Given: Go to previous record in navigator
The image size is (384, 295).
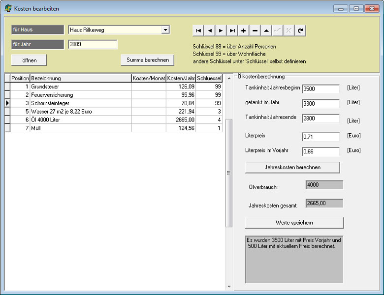Looking at the screenshot, I should pos(210,30).
